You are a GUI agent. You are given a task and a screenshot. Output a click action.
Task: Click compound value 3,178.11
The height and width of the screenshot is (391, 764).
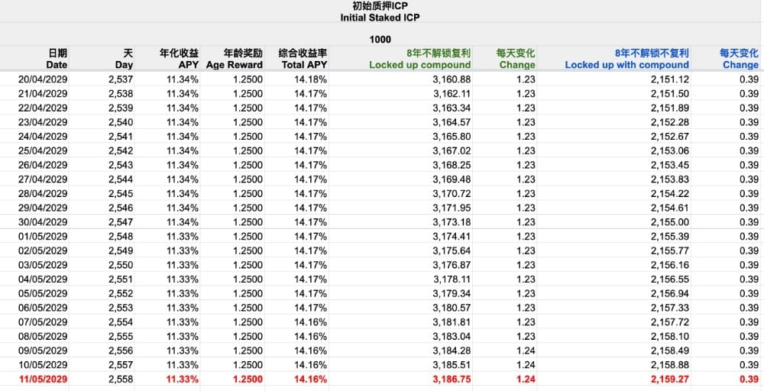click(452, 280)
